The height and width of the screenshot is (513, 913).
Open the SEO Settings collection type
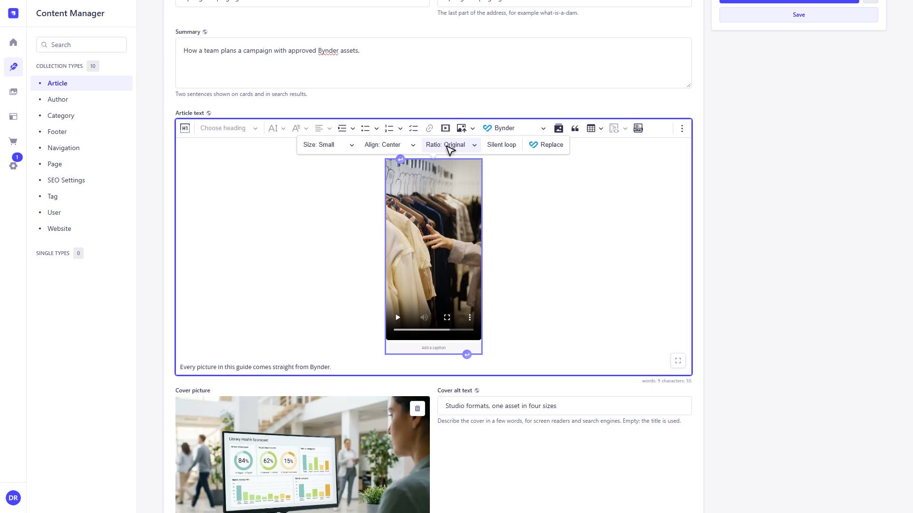[x=66, y=180]
